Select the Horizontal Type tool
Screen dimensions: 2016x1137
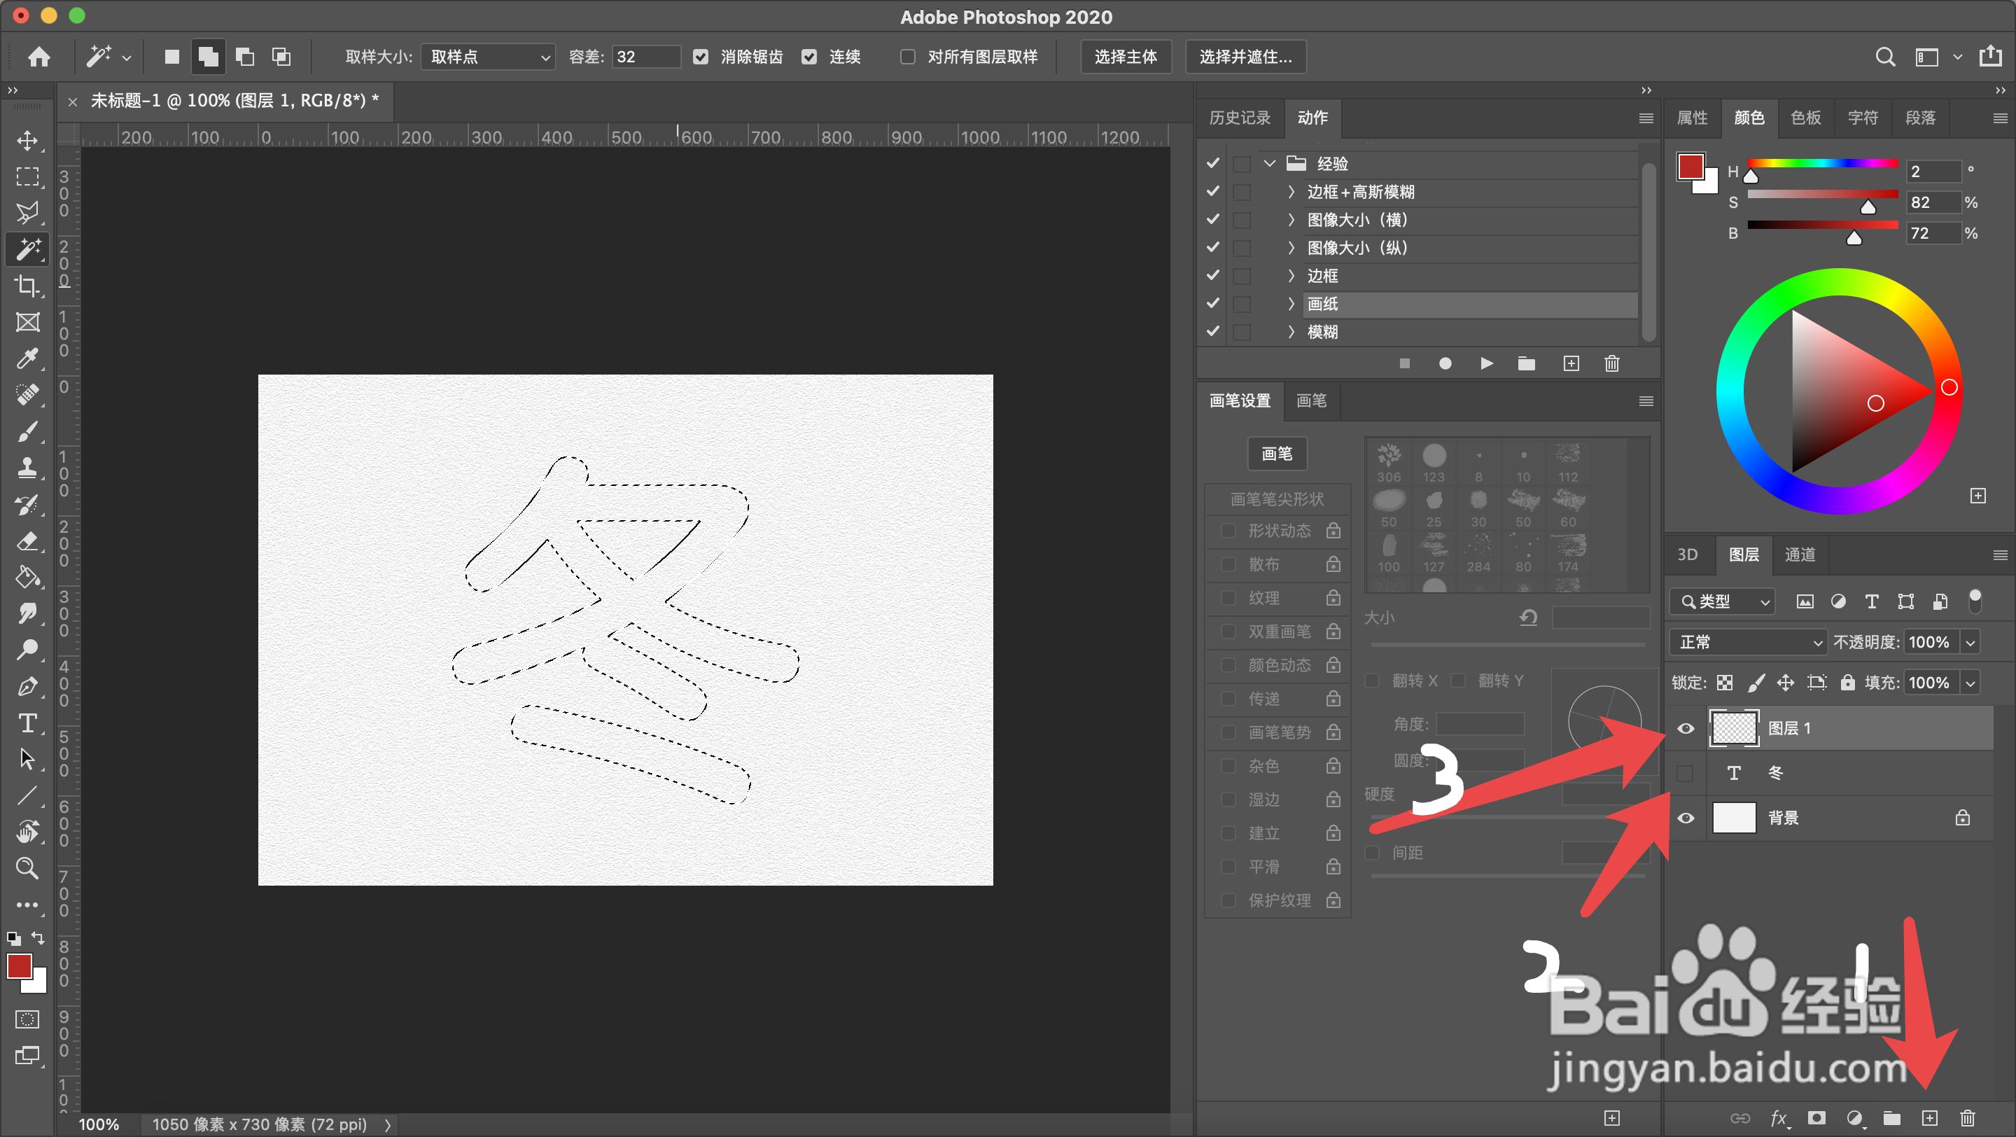coord(27,723)
